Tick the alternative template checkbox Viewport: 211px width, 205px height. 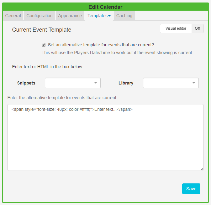(44, 45)
